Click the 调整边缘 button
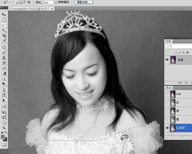Screen dimensions: 192x154 pos(84,2)
